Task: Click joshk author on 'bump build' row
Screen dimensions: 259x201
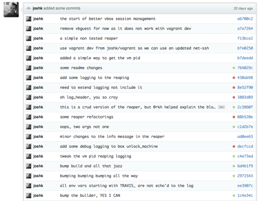Action: click(38, 166)
